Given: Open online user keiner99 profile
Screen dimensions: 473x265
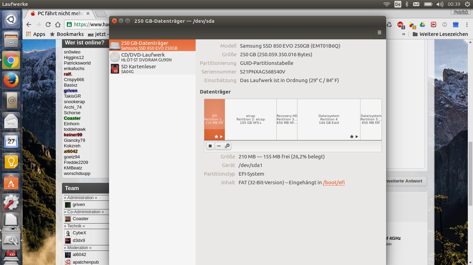Looking at the screenshot, I should 73,135.
